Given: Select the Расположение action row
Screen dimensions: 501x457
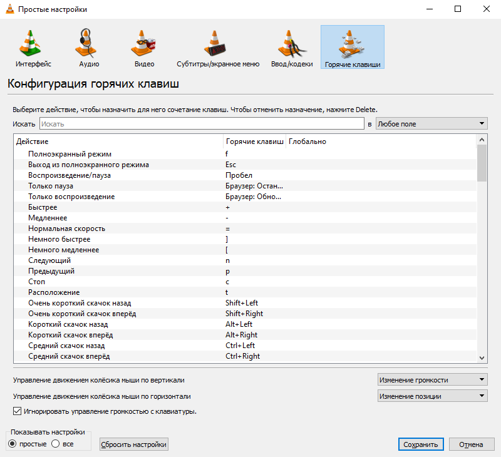Looking at the screenshot, I should point(245,292).
